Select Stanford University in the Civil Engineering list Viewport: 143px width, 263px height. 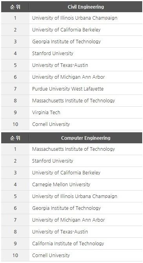click(53, 53)
